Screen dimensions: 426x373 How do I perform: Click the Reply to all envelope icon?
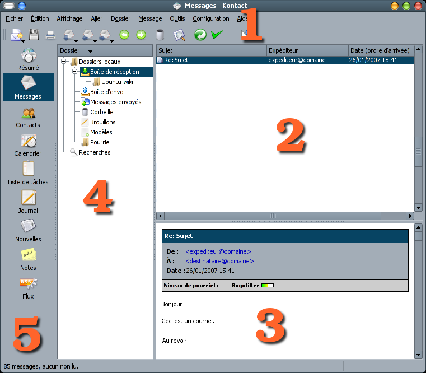click(x=88, y=35)
